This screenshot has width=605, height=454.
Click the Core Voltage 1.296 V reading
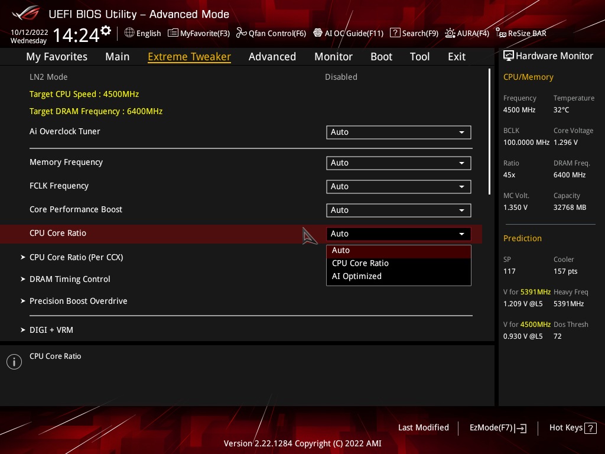tap(565, 142)
